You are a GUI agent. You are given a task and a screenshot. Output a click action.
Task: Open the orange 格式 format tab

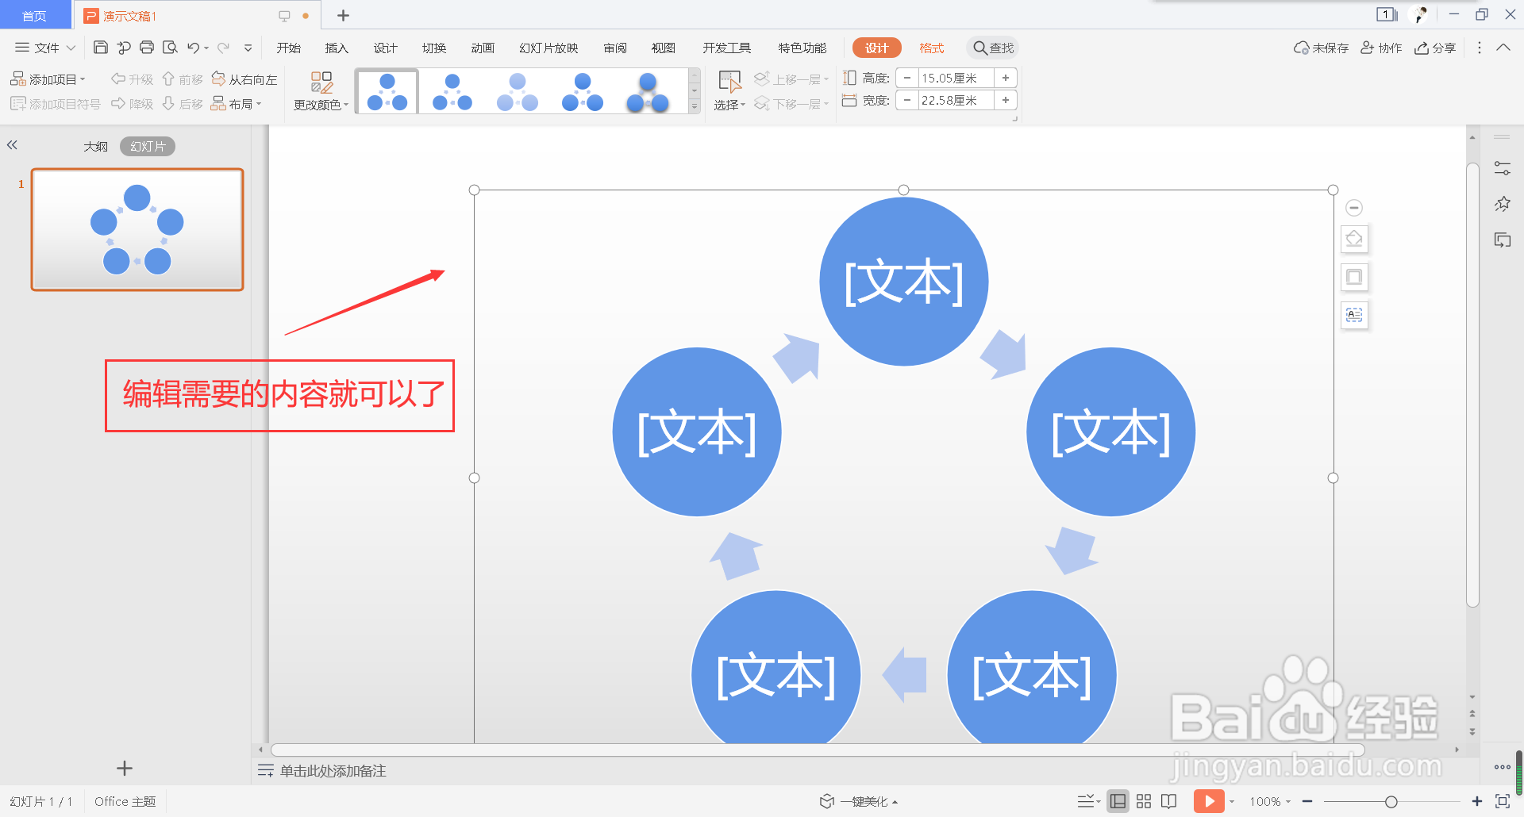point(932,48)
